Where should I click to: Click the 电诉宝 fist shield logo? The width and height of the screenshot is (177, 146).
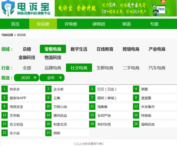8,8
